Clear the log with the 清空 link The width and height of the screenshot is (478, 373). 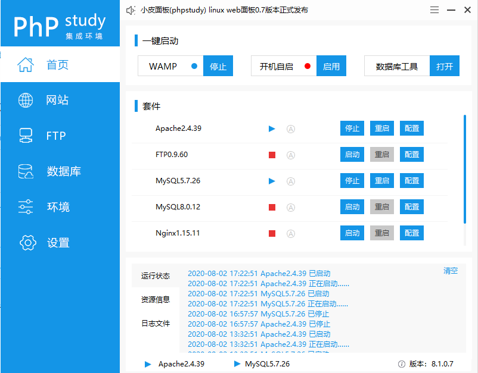(x=450, y=270)
